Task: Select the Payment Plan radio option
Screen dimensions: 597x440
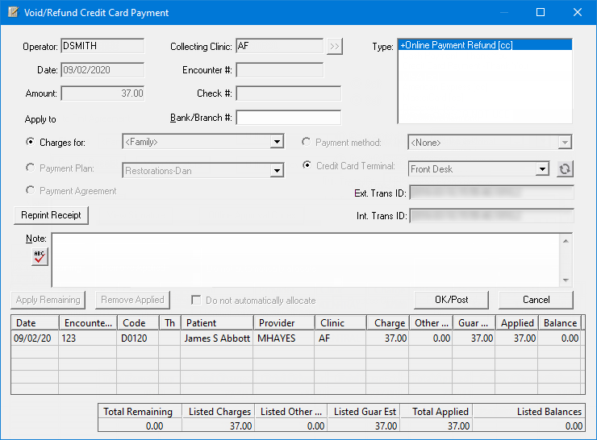Action: click(31, 168)
